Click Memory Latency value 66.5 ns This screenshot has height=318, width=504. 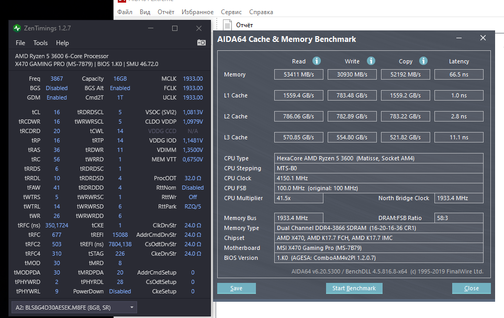point(458,74)
